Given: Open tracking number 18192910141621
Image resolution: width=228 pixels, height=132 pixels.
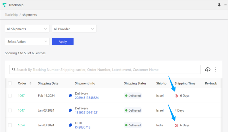Looking at the screenshot, I should 87,113.
